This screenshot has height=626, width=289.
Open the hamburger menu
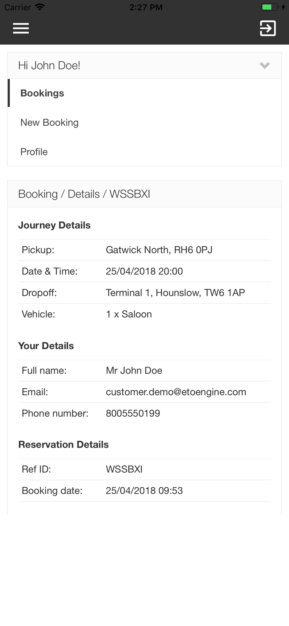coord(21,28)
